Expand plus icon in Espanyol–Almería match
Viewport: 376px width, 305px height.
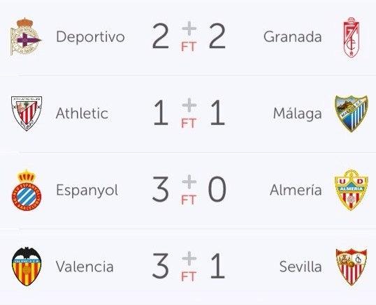[189, 181]
